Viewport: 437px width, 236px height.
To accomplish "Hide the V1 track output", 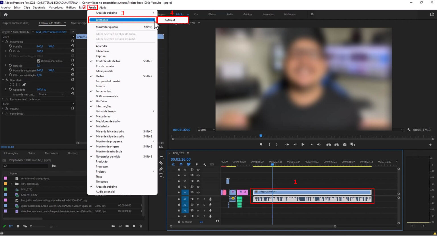I will pos(198,192).
